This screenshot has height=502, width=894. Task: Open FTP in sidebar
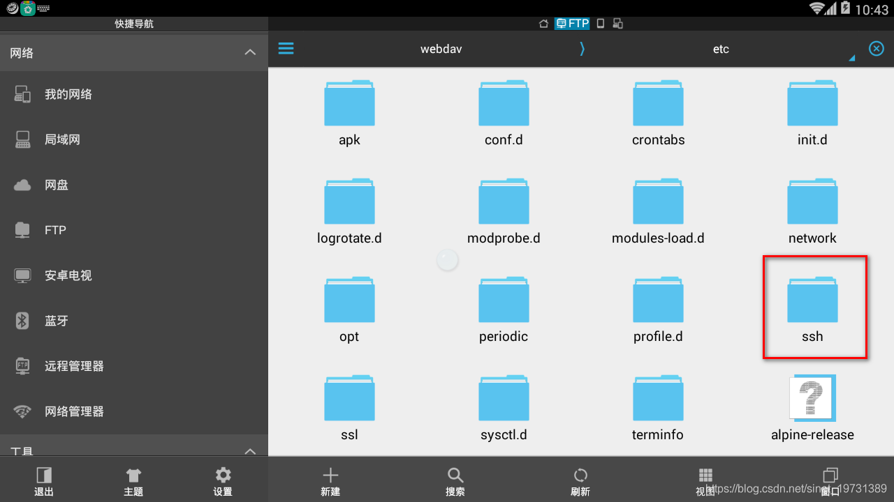(134, 230)
